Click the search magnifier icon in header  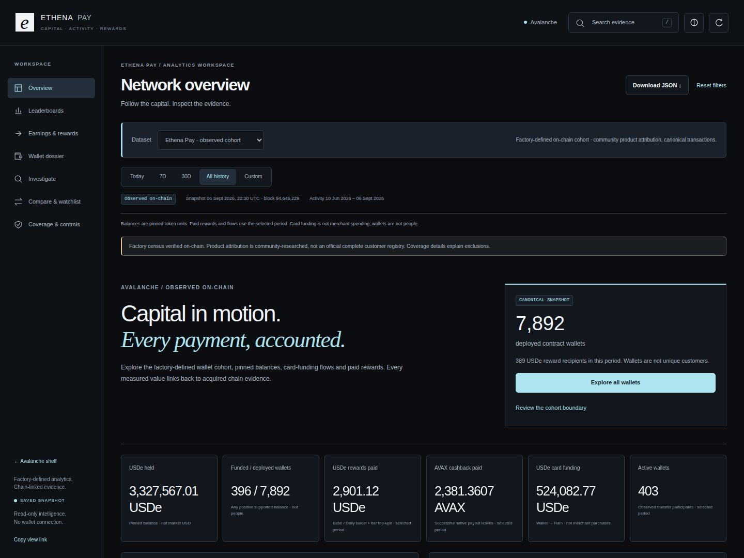[x=580, y=23]
